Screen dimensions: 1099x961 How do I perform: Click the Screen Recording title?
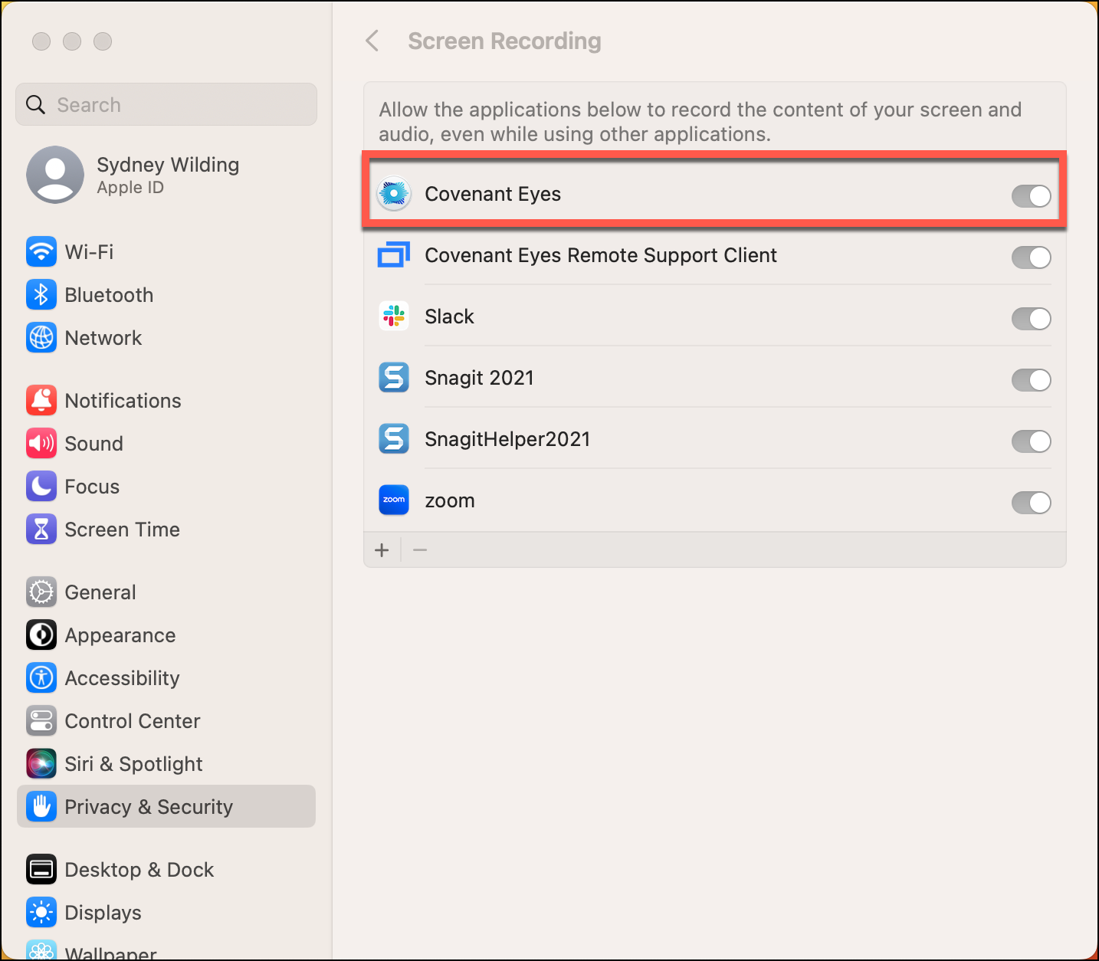(x=504, y=41)
